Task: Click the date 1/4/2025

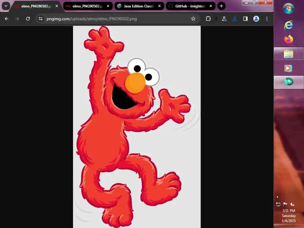Action: coord(289,221)
